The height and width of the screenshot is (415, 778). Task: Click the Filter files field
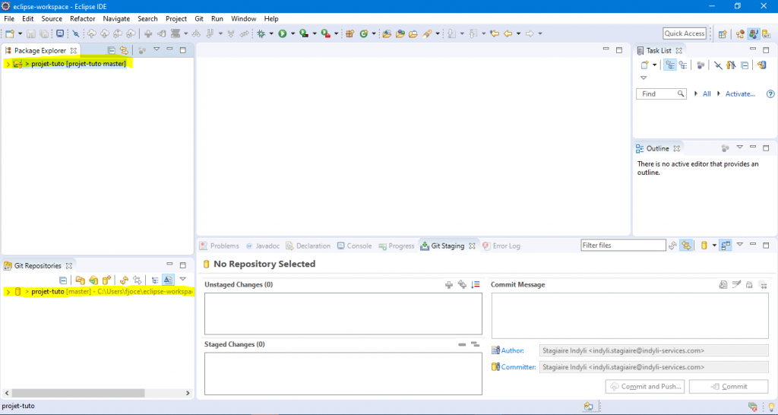click(623, 246)
